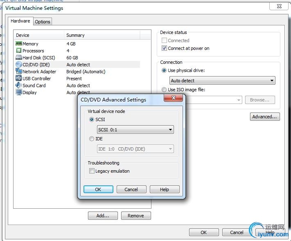Select the Memory device icon
The height and width of the screenshot is (241, 291).
pos(19,44)
